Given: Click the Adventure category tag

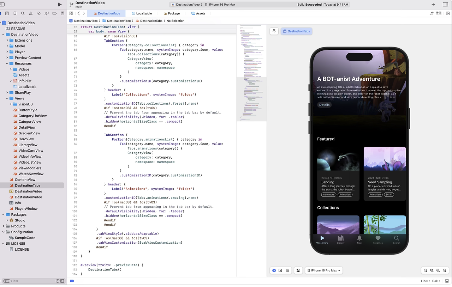Looking at the screenshot, I should pyautogui.click(x=328, y=195).
